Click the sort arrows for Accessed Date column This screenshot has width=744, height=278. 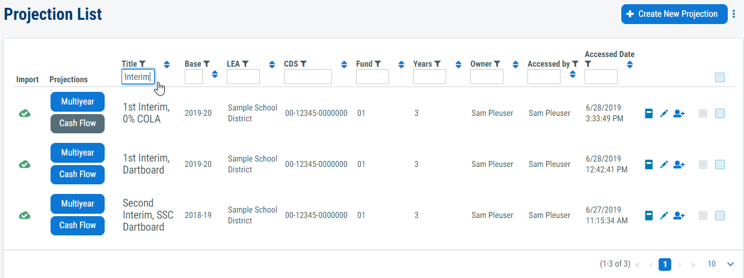[x=630, y=65]
